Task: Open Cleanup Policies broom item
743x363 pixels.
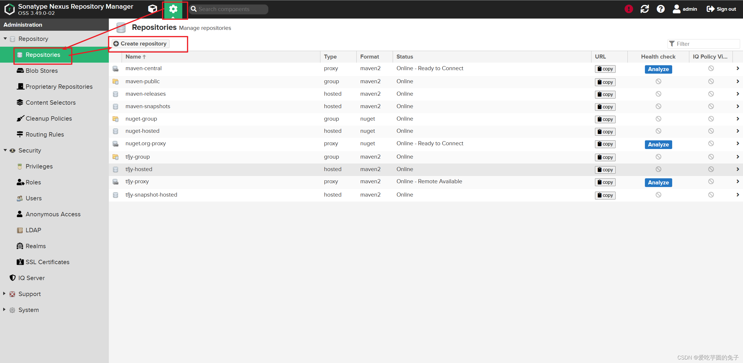Action: [x=48, y=119]
